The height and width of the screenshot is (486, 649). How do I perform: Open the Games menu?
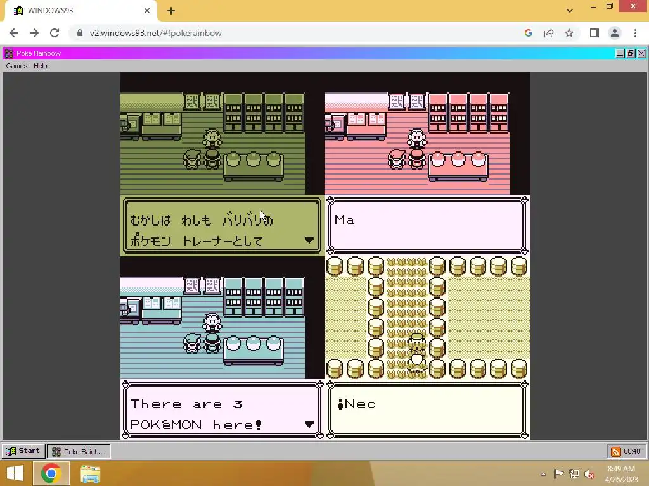coord(16,66)
